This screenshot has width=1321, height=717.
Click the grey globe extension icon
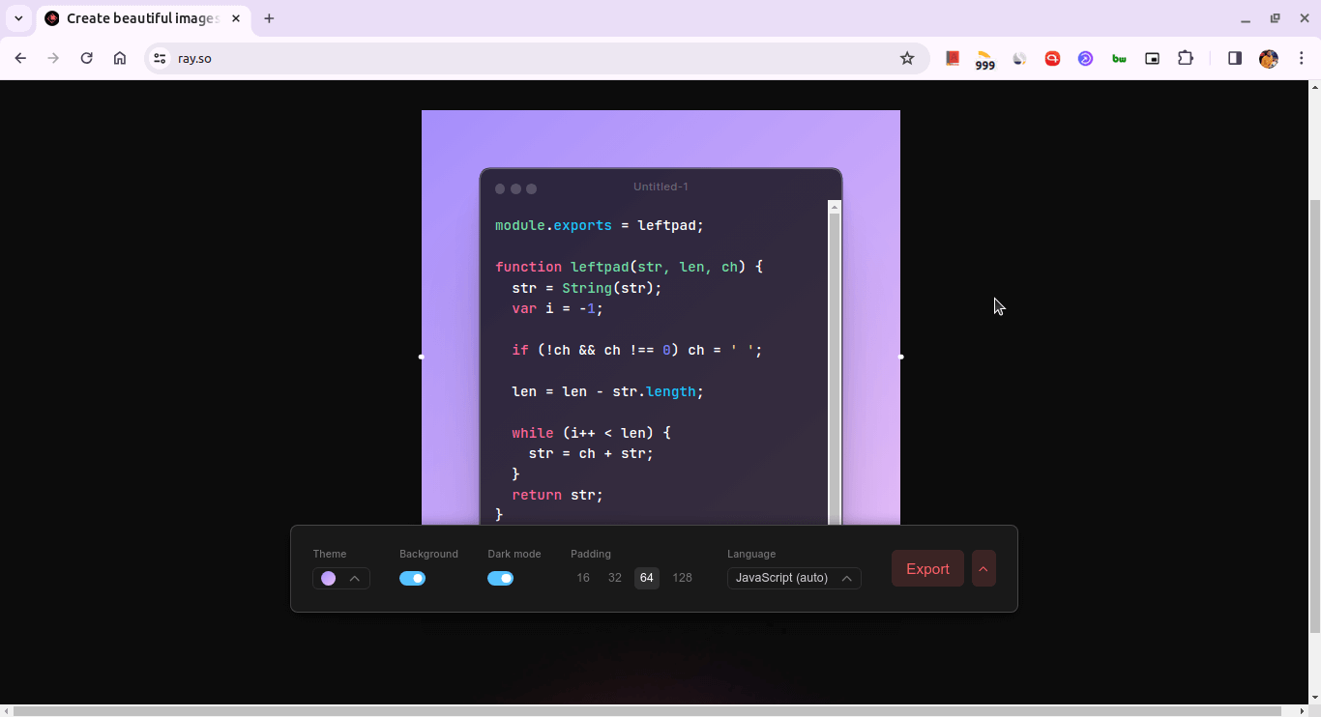point(1019,58)
